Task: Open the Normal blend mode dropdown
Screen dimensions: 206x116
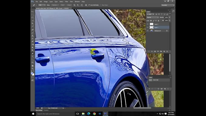Action: pos(153,17)
